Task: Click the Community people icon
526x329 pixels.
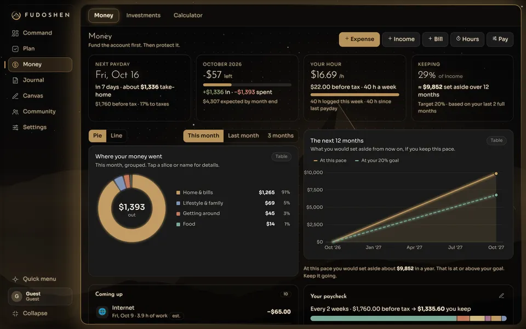Action: point(15,112)
